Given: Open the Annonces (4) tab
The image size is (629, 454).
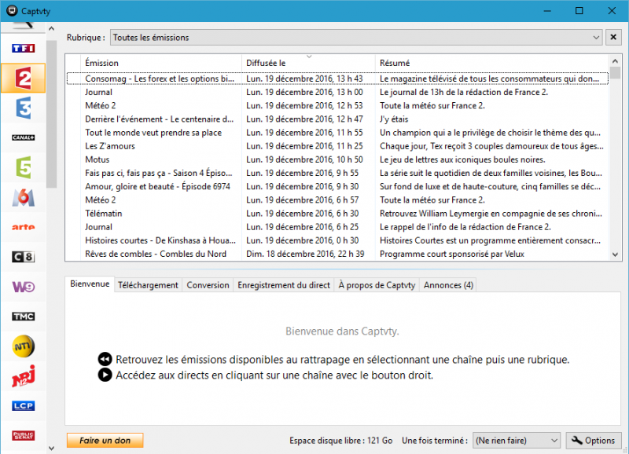Looking at the screenshot, I should (x=448, y=285).
